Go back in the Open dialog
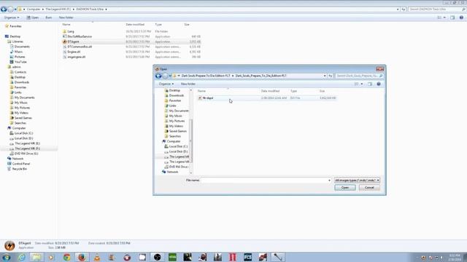 (x=158, y=76)
